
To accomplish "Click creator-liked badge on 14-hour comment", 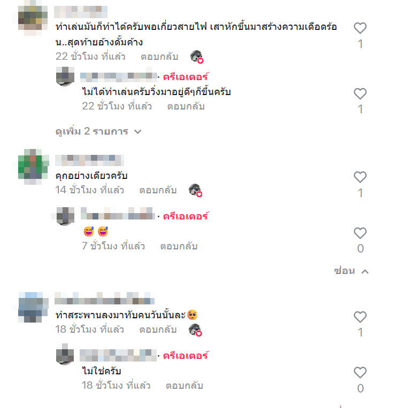I will click(196, 190).
